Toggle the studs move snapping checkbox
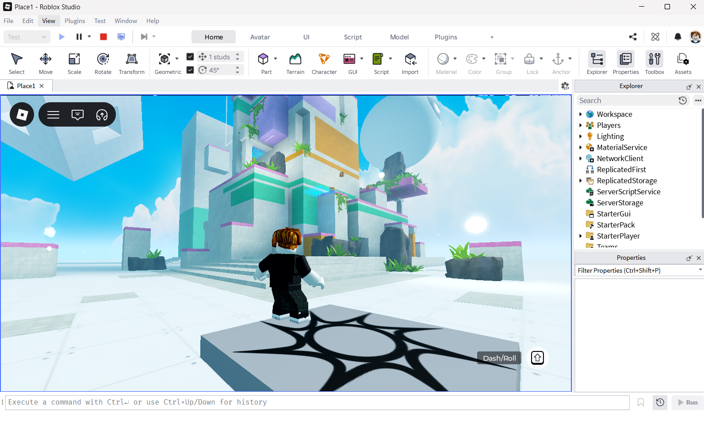 point(190,57)
